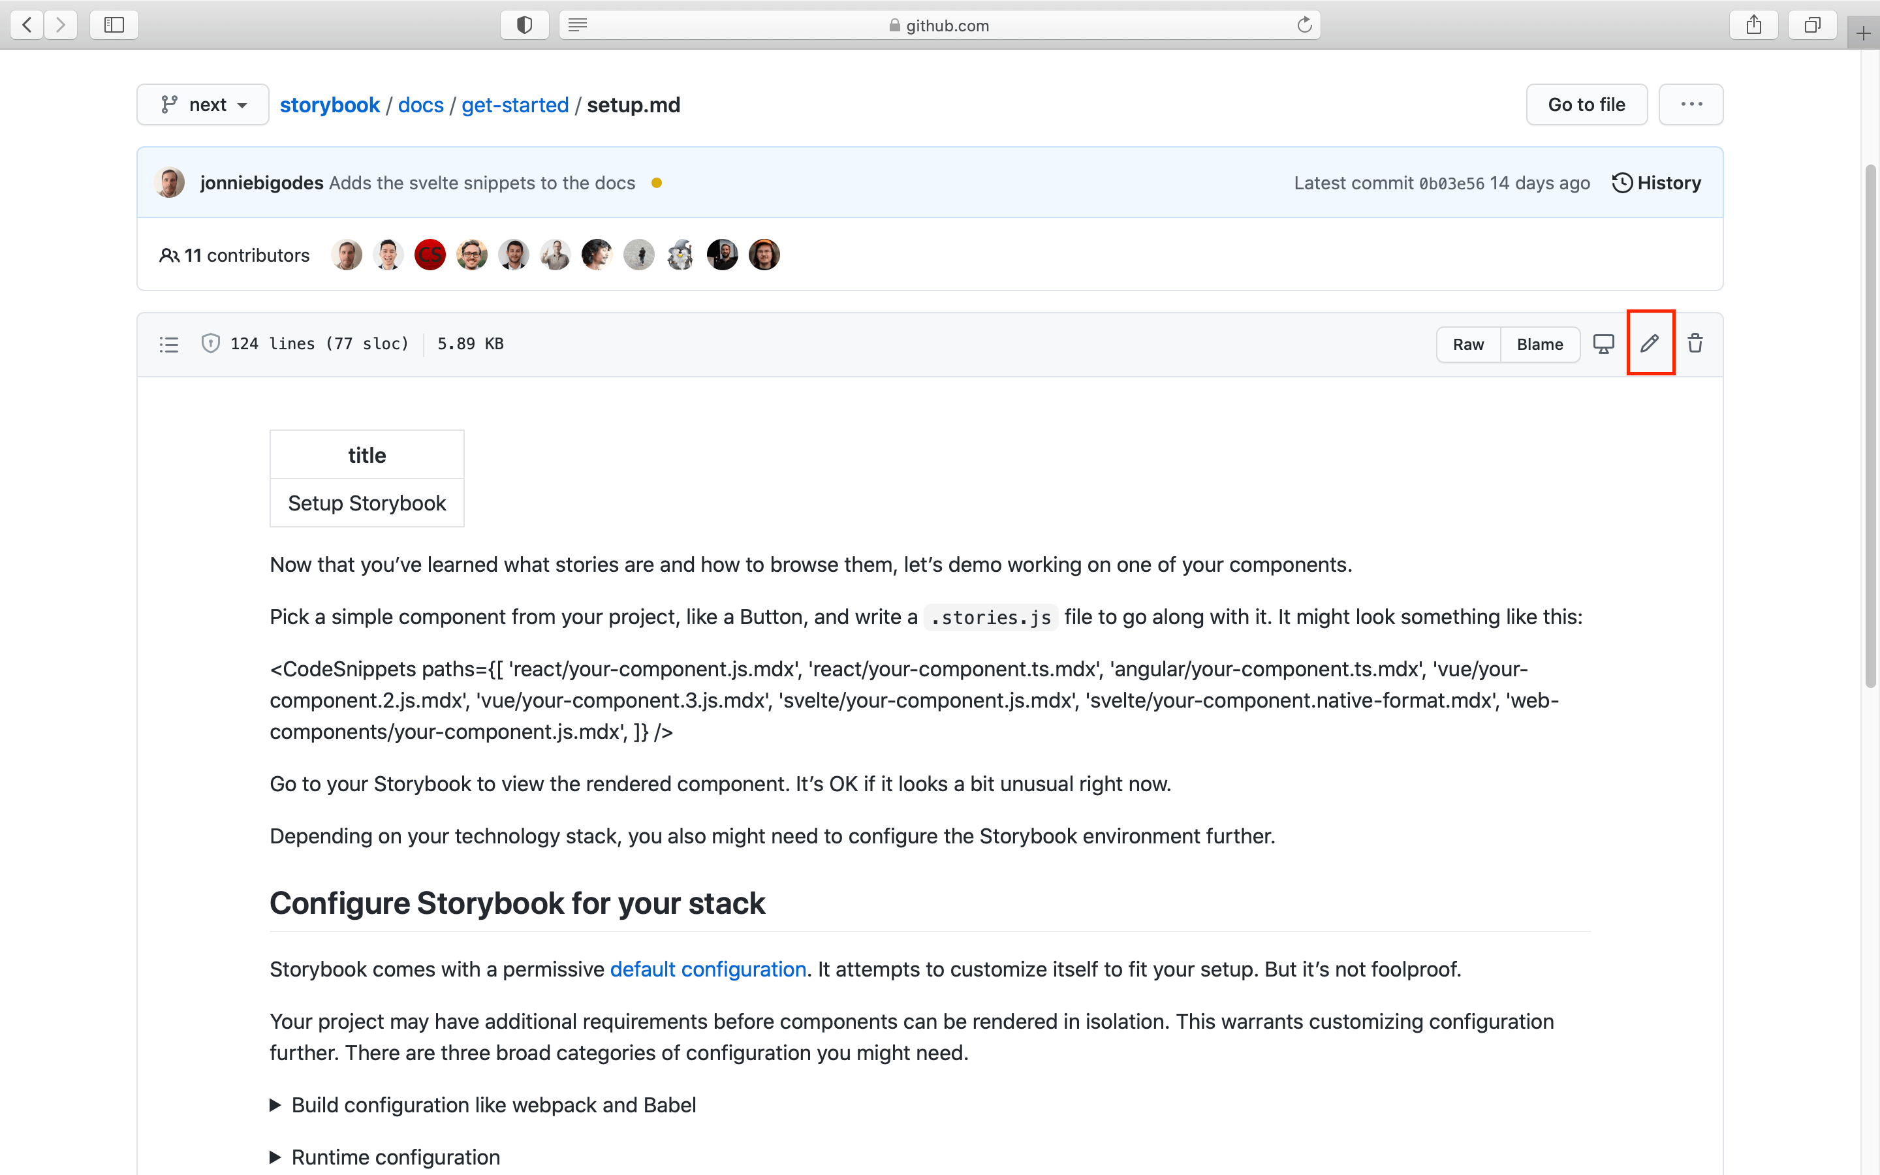
Task: Click the shield security icon beside line count
Action: (x=211, y=343)
